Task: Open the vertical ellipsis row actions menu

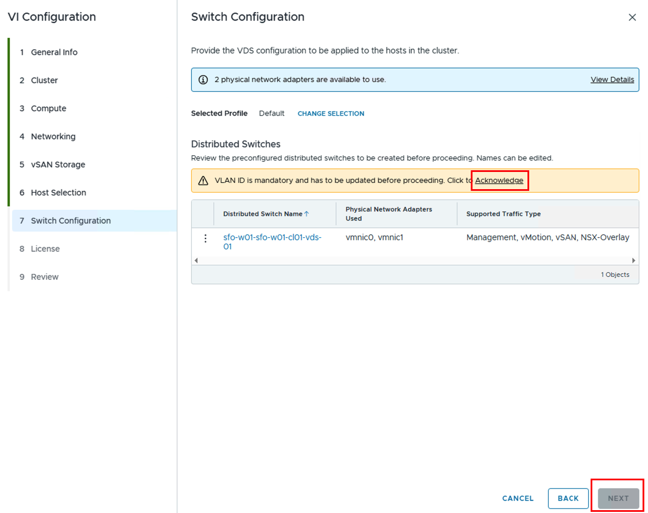Action: 205,238
